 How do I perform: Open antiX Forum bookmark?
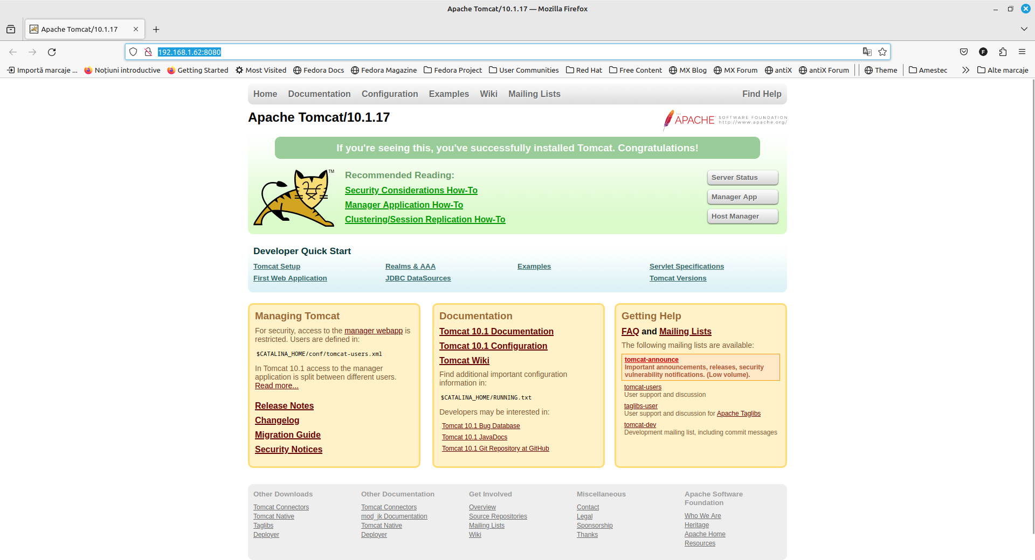(x=824, y=70)
